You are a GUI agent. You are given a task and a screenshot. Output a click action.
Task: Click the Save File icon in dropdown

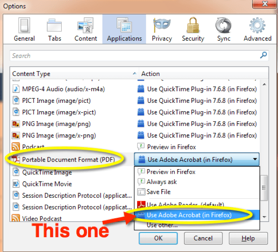(141, 192)
